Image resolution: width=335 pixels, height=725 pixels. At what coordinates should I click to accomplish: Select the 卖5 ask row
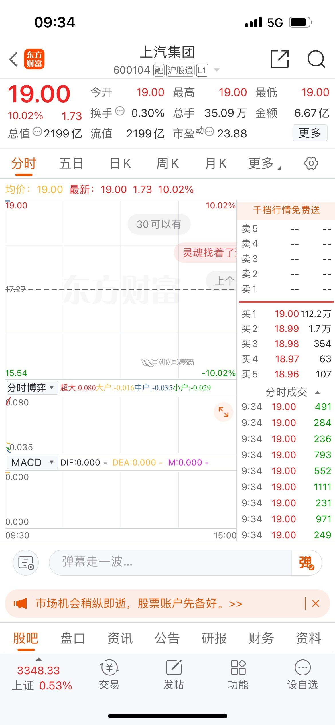tap(286, 228)
